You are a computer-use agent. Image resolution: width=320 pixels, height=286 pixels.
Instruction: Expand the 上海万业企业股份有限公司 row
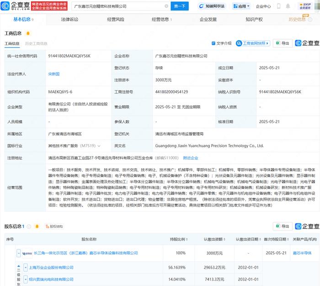26,268
